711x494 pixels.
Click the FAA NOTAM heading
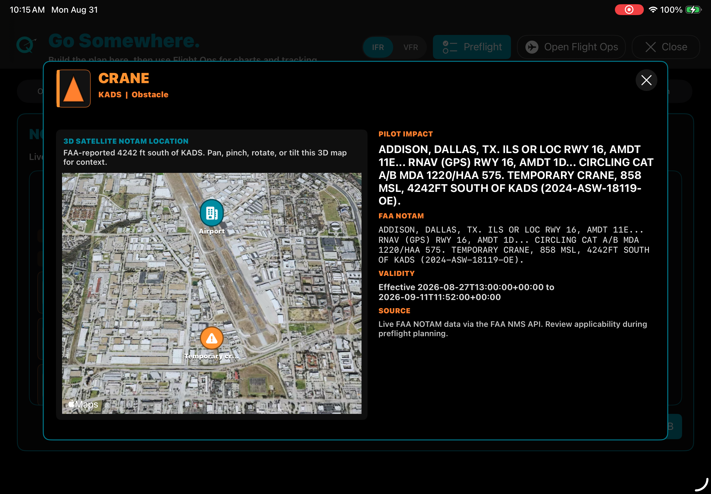coord(401,216)
